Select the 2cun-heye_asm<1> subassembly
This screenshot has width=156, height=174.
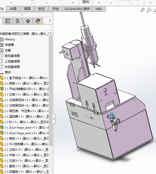[x=27, y=128]
